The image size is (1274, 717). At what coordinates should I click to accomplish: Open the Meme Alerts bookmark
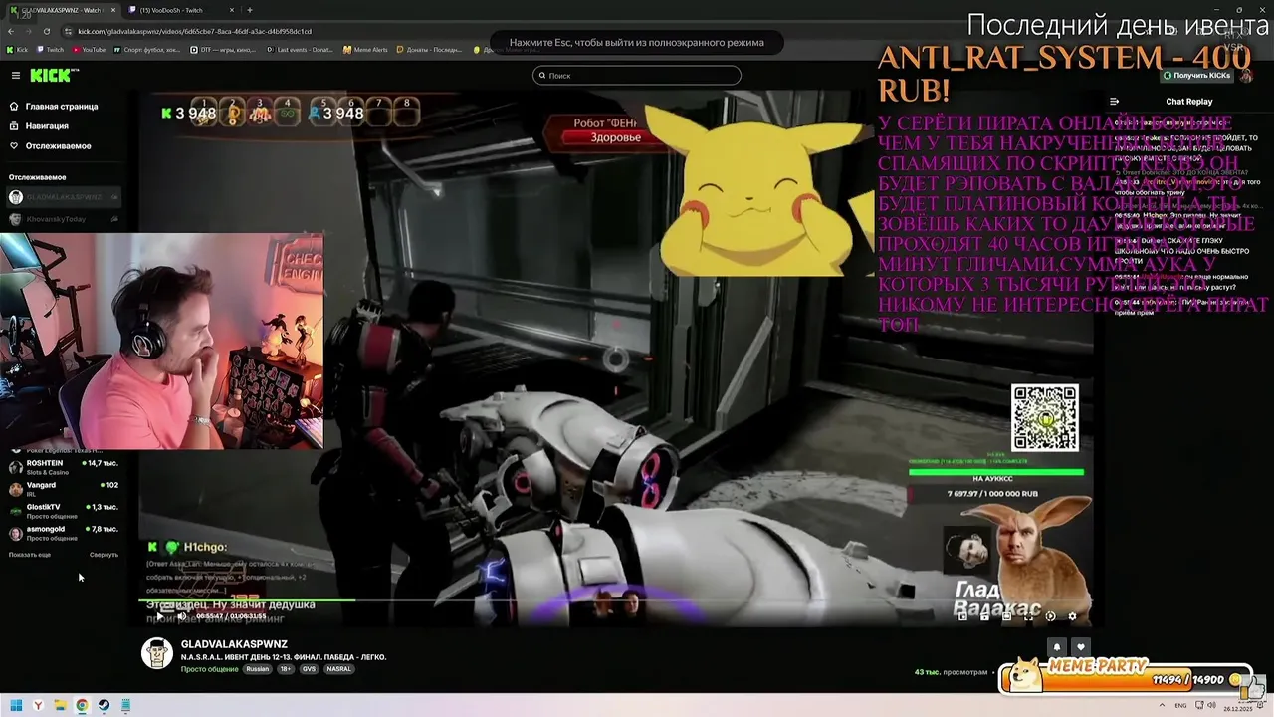point(365,49)
